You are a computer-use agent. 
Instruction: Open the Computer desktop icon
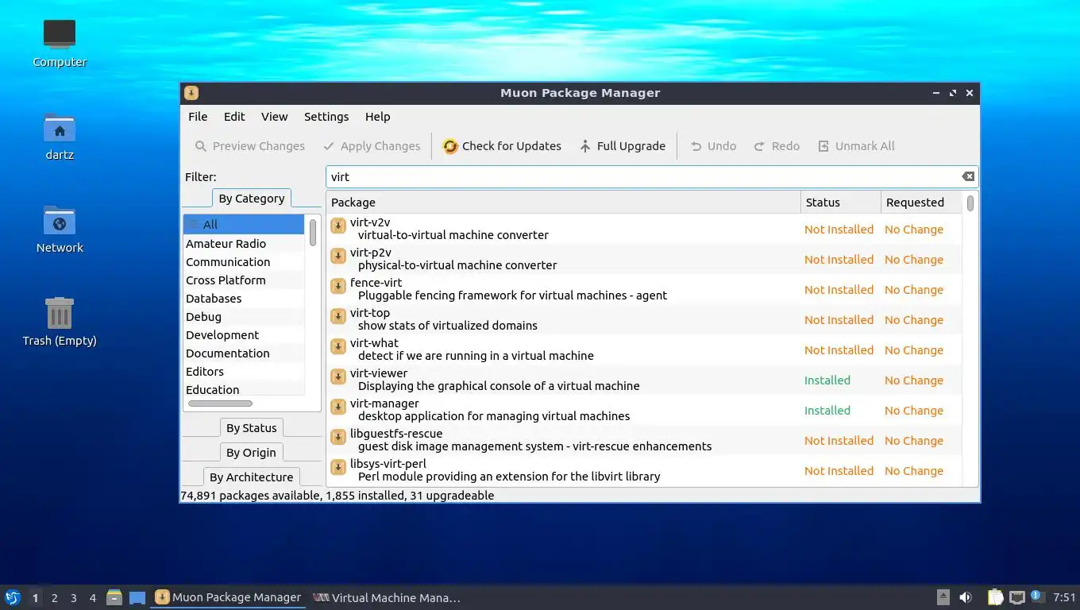tap(60, 42)
